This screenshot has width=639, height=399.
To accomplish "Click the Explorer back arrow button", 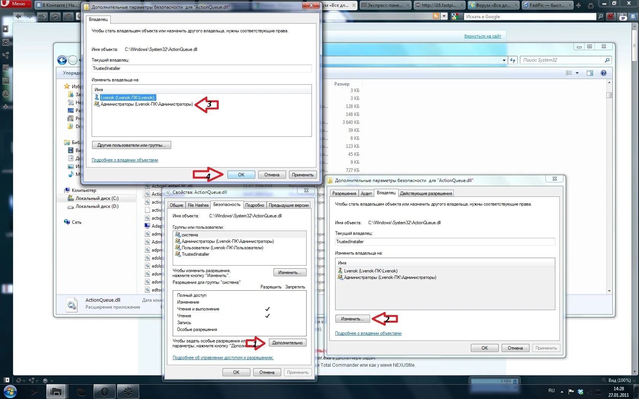I will pyautogui.click(x=62, y=60).
